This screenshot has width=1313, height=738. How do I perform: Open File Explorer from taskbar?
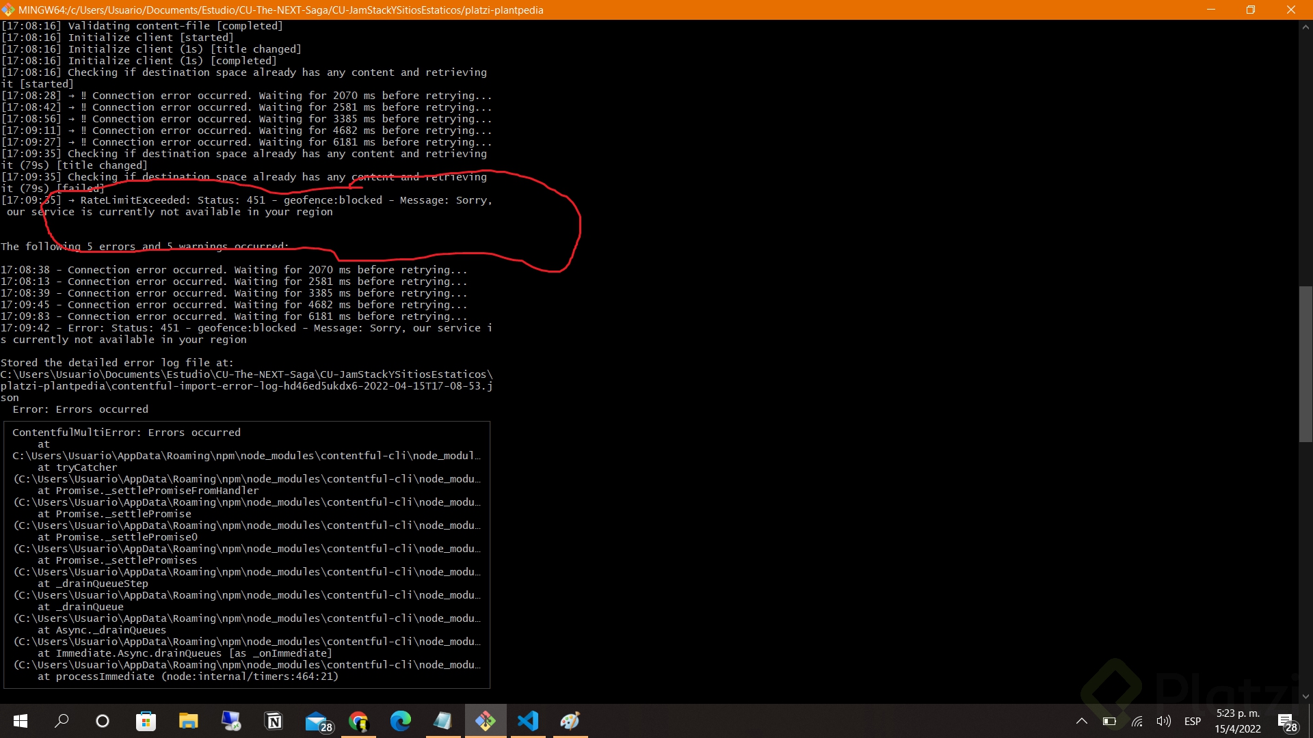click(x=188, y=721)
